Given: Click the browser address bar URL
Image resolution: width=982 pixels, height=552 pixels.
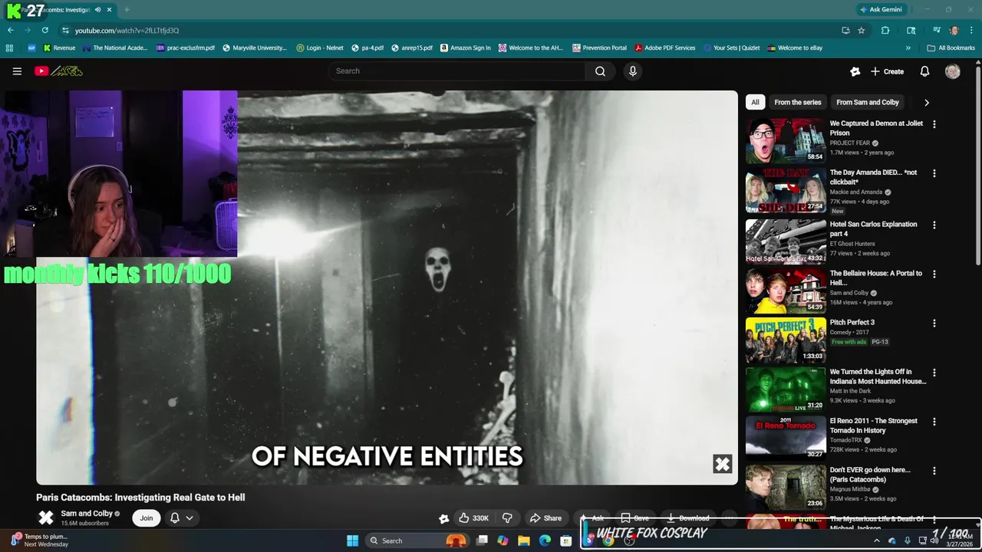Looking at the screenshot, I should [127, 31].
